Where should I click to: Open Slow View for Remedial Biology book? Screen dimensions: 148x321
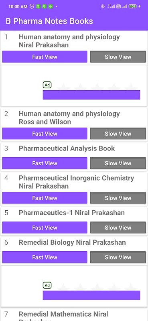(x=118, y=257)
